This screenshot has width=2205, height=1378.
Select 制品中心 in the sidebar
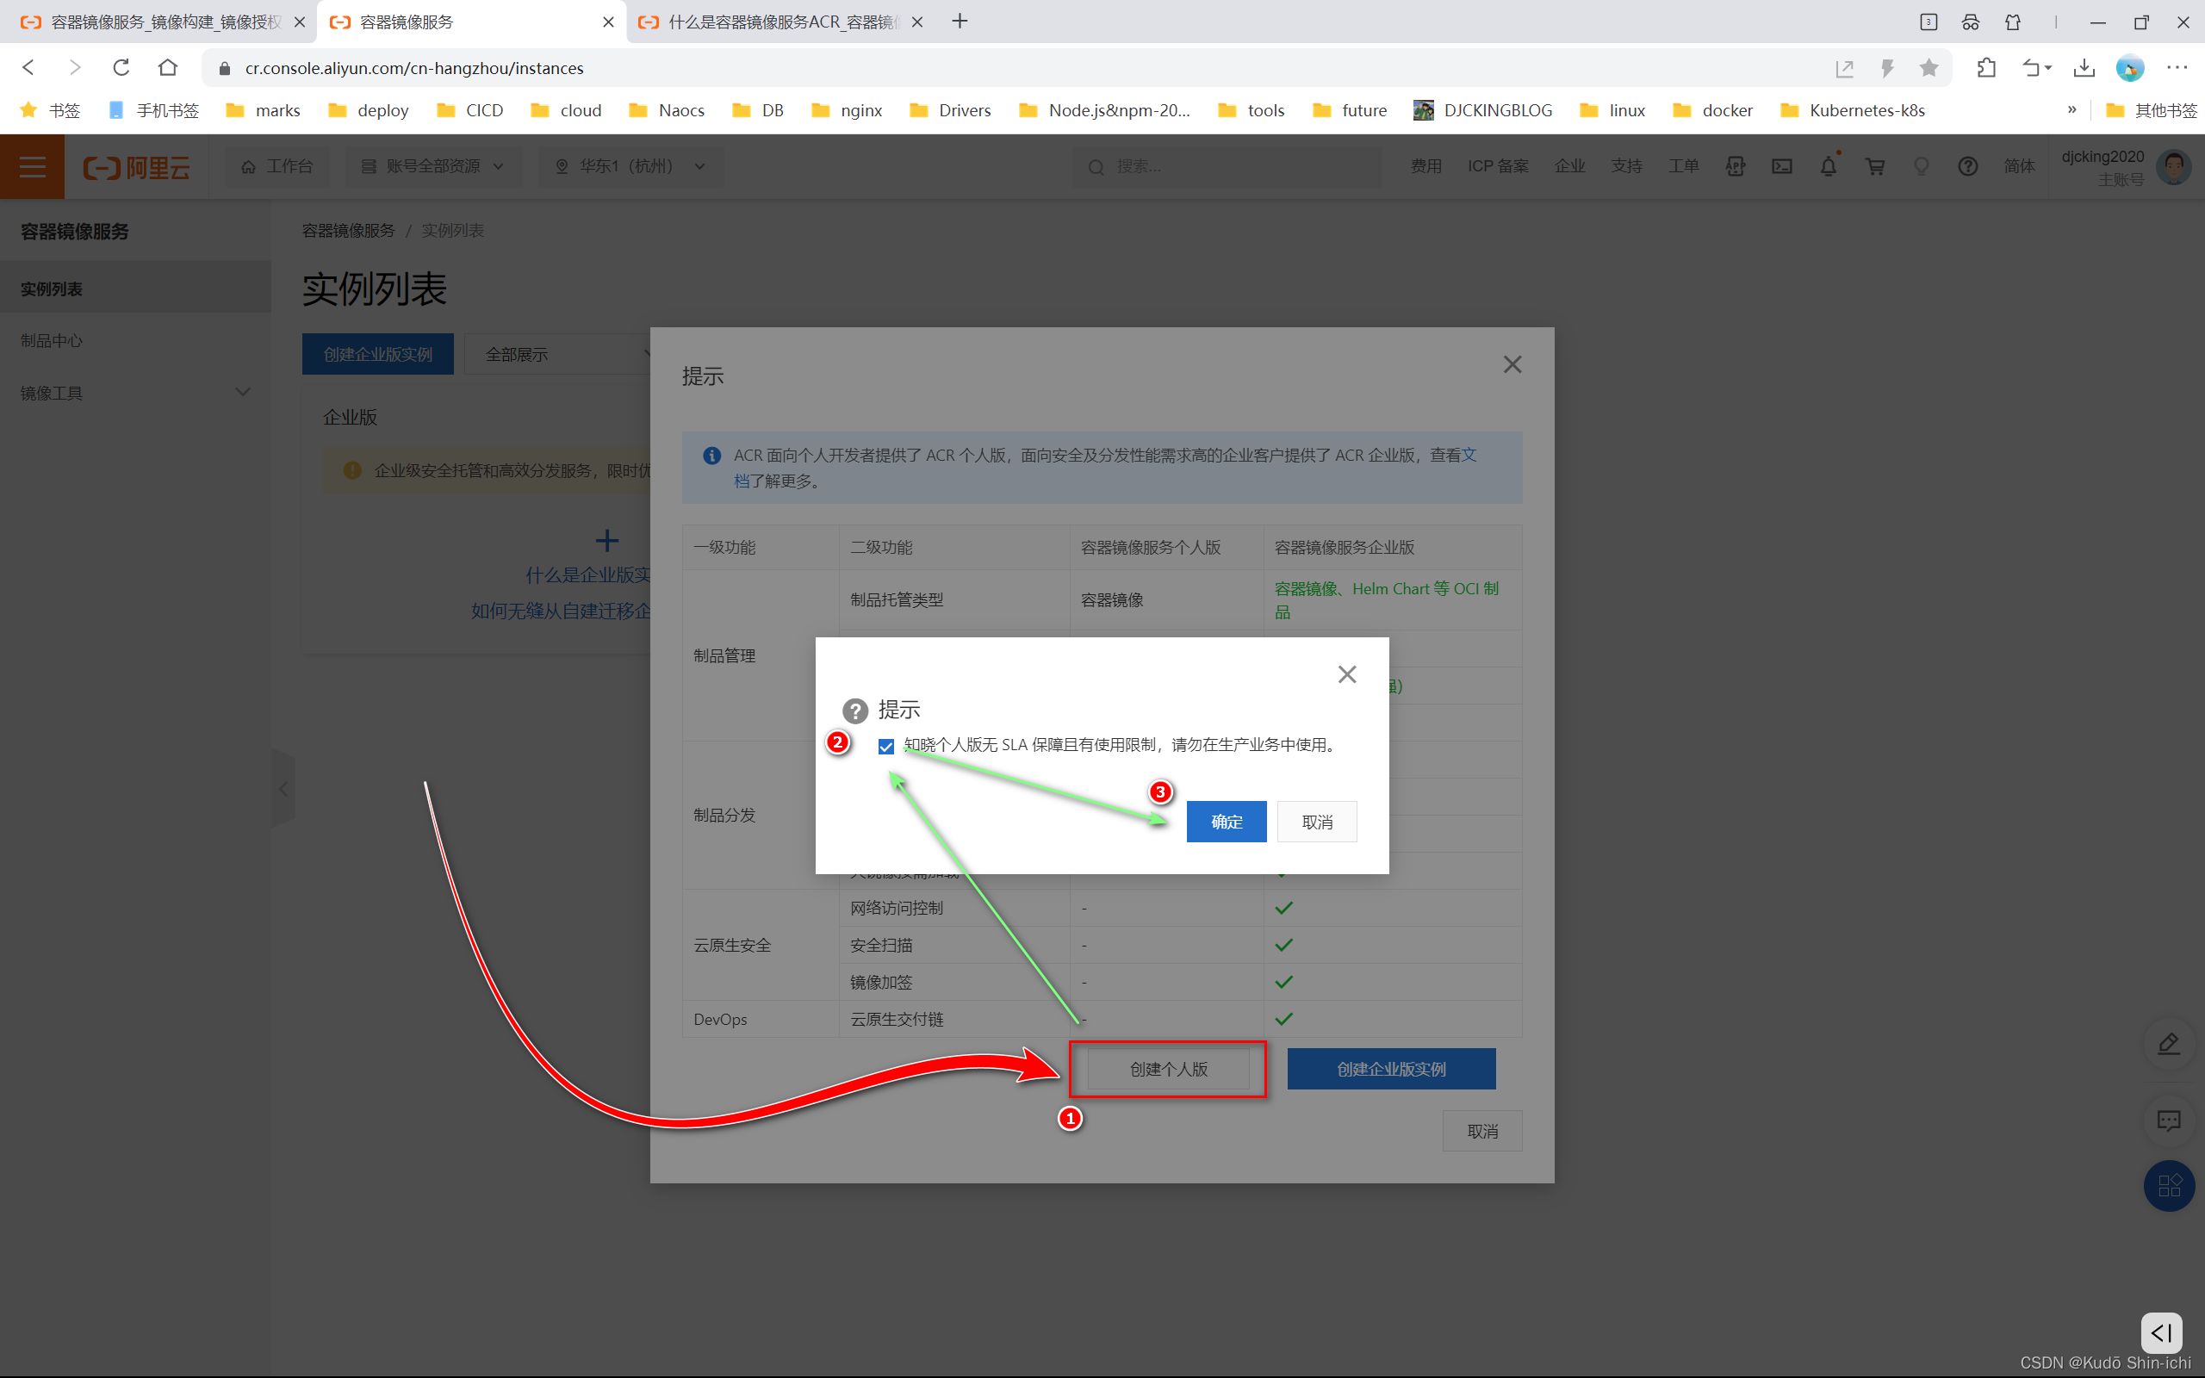(52, 341)
